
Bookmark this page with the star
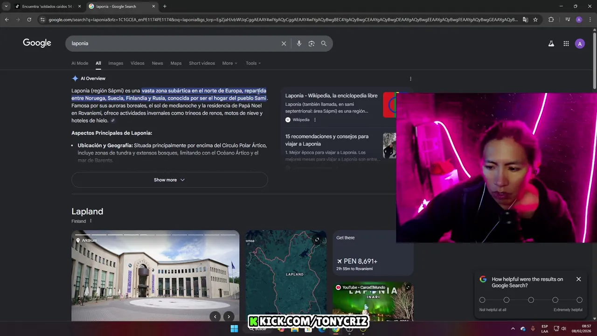pos(535,20)
